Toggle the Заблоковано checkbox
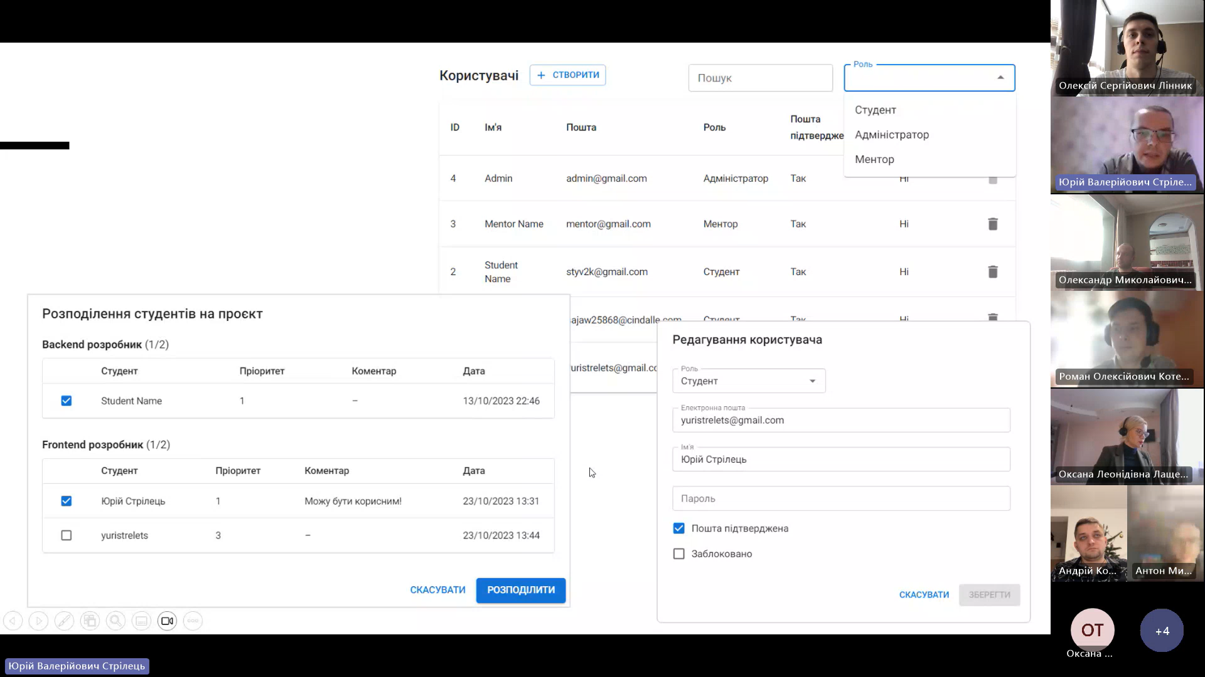Screen dimensions: 1205x677 tap(678, 554)
